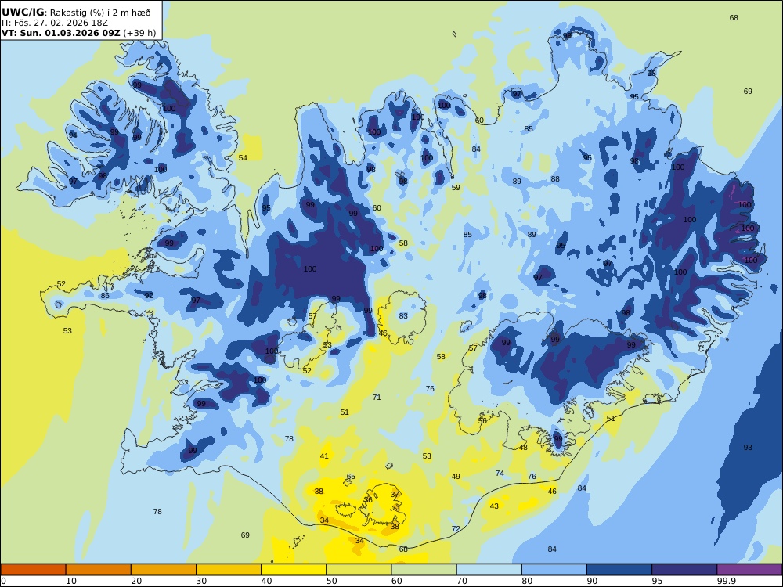Pick the 50–60 pale yellow legend swatch
Viewport: 783px width, 587px height.
coord(359,570)
